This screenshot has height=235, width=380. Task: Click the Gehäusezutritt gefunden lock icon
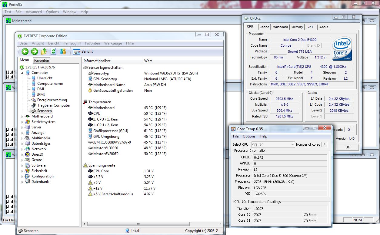(x=90, y=91)
